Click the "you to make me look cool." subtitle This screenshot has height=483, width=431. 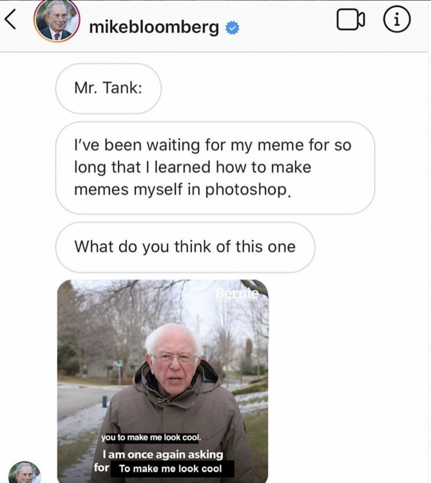(151, 438)
